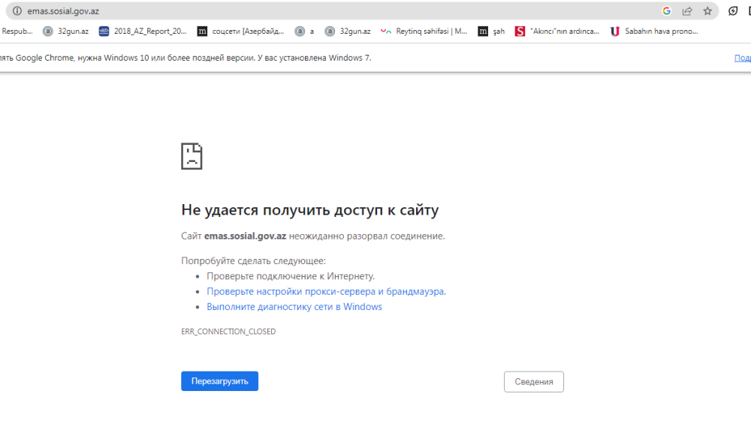
Task: Click the site information icon in address bar
Action: click(17, 11)
